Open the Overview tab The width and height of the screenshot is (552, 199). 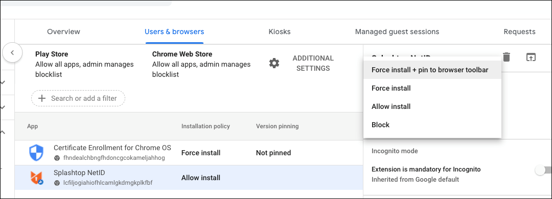coord(64,32)
